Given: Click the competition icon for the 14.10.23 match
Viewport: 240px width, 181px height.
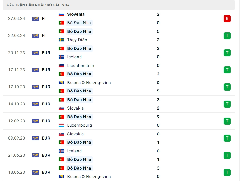Looking at the screenshot, I should (x=36, y=104).
